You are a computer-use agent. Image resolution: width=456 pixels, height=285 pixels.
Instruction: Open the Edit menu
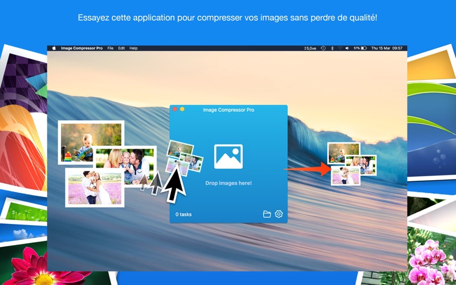[x=121, y=48]
